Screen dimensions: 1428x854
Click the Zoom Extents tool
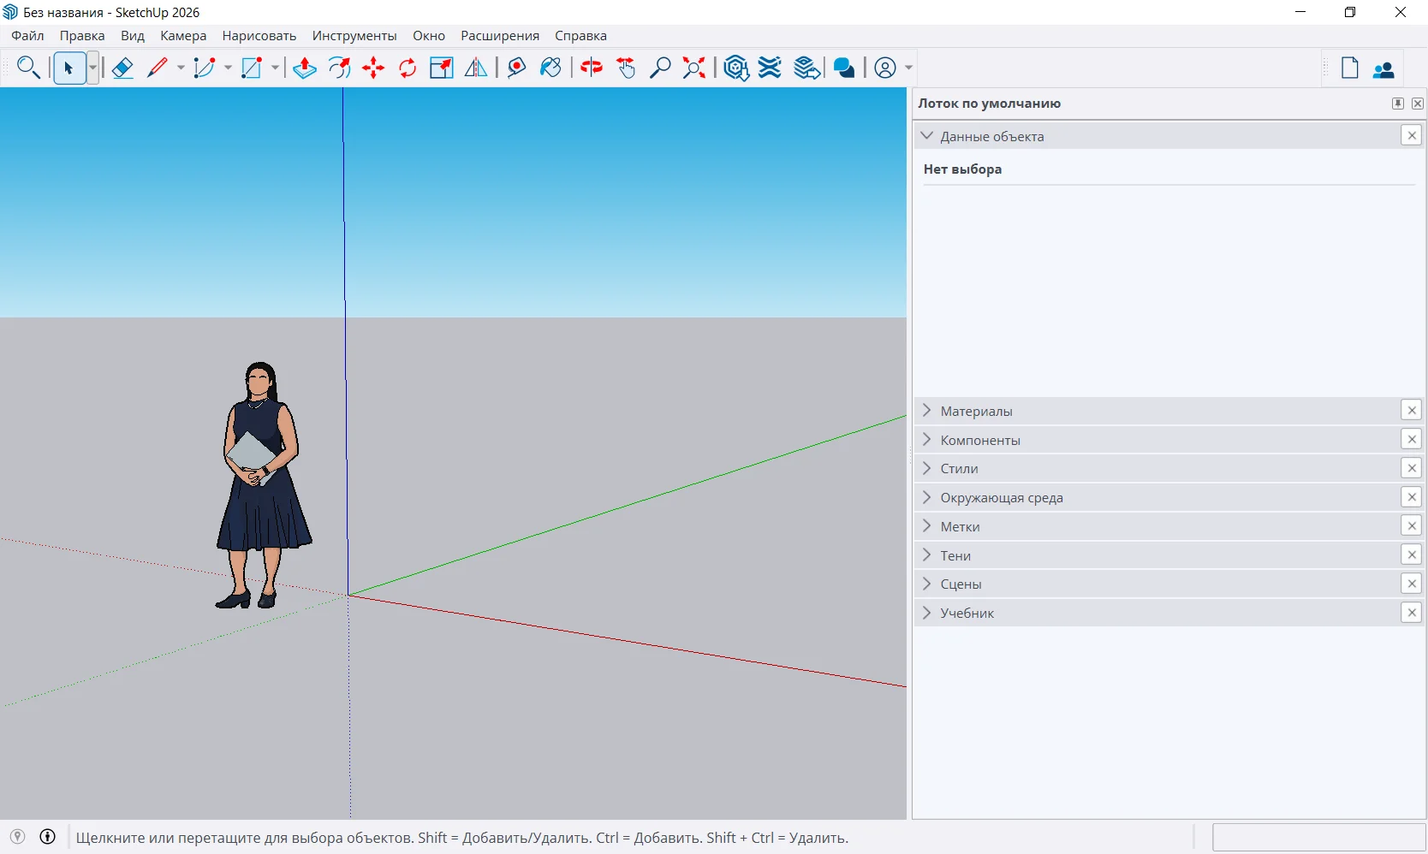694,68
